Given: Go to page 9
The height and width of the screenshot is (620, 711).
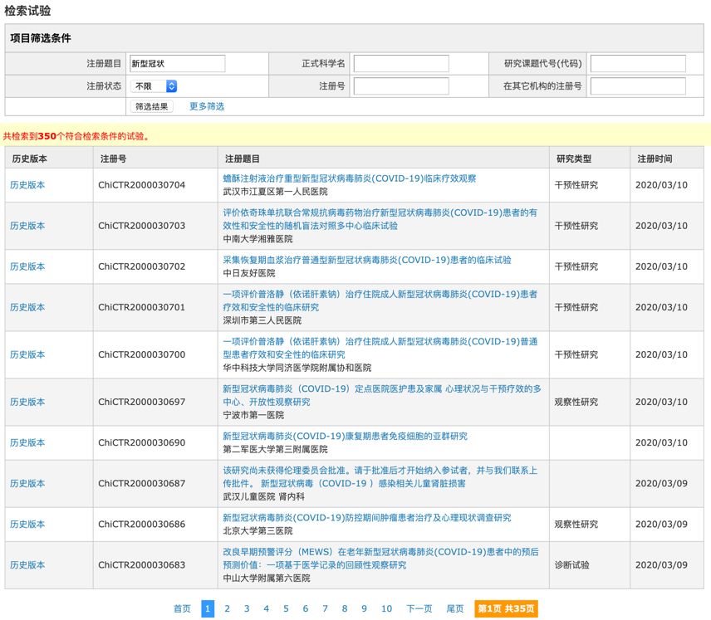Looking at the screenshot, I should point(364,608).
